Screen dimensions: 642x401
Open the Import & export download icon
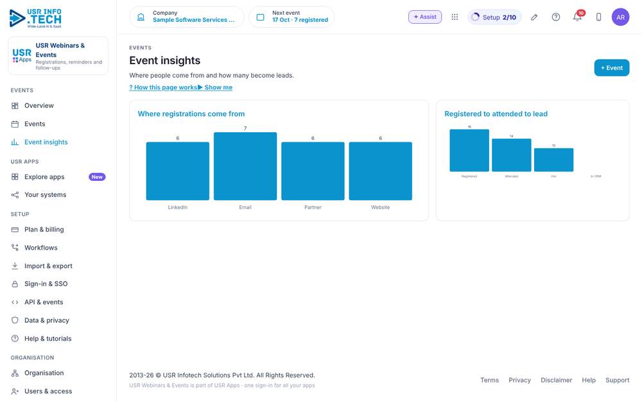(15, 266)
